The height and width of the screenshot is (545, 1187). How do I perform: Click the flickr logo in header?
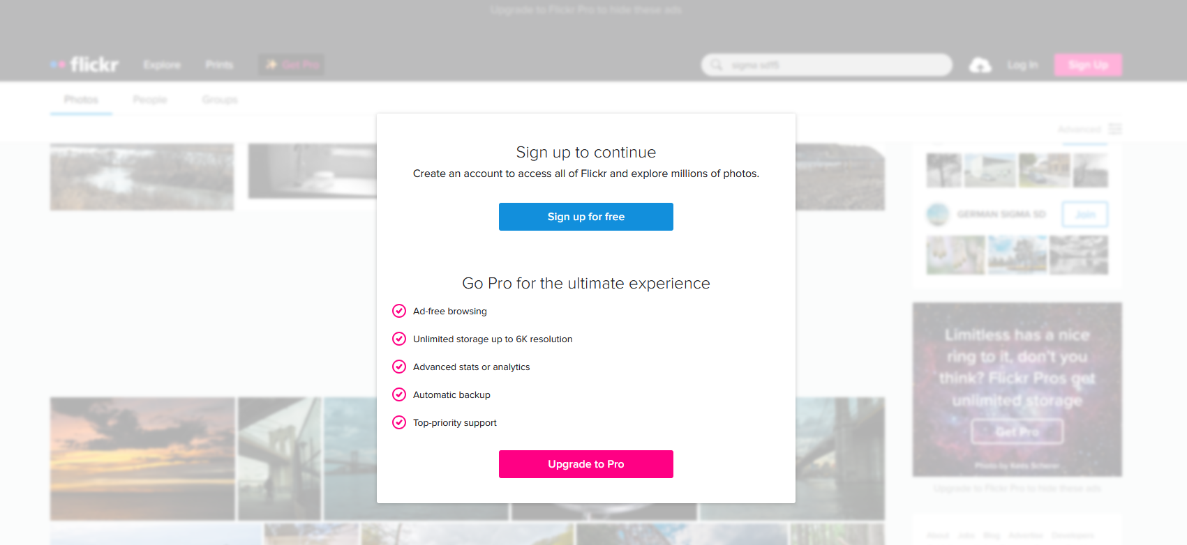84,65
